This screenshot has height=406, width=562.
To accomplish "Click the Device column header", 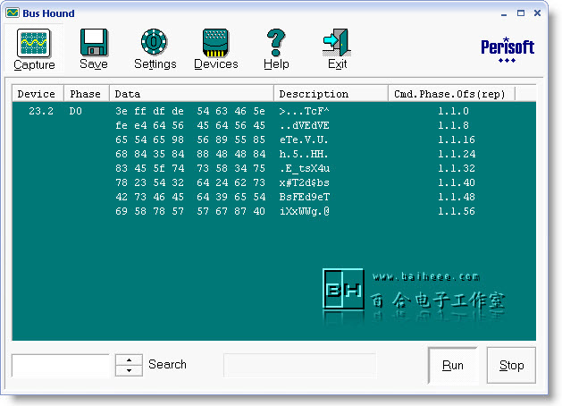I will [38, 94].
